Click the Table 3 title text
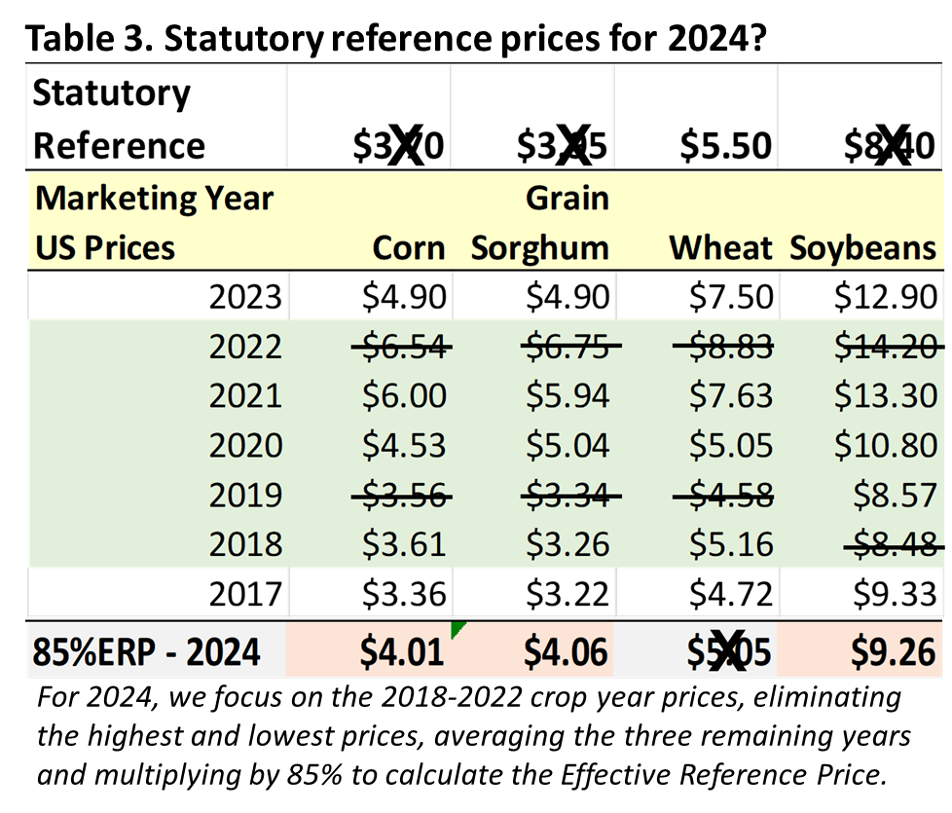Screen dimensions: 952x813 point(396,38)
